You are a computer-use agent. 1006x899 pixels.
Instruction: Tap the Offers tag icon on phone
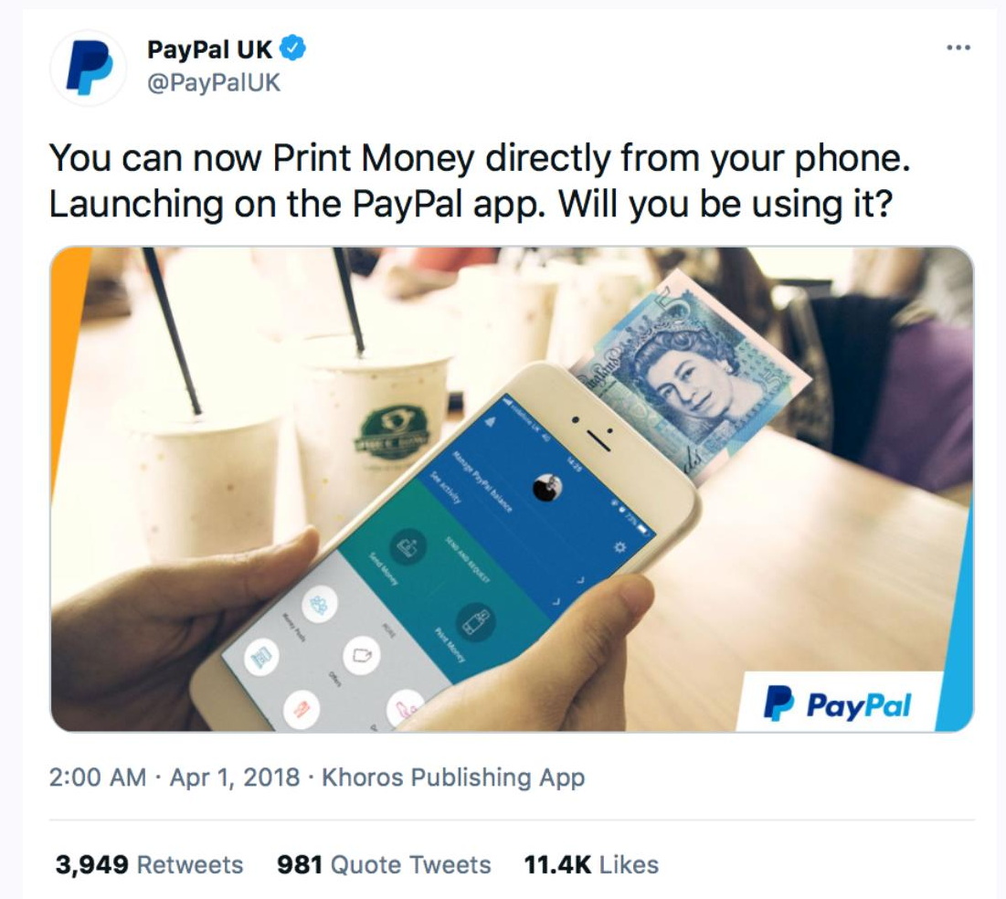tap(362, 655)
